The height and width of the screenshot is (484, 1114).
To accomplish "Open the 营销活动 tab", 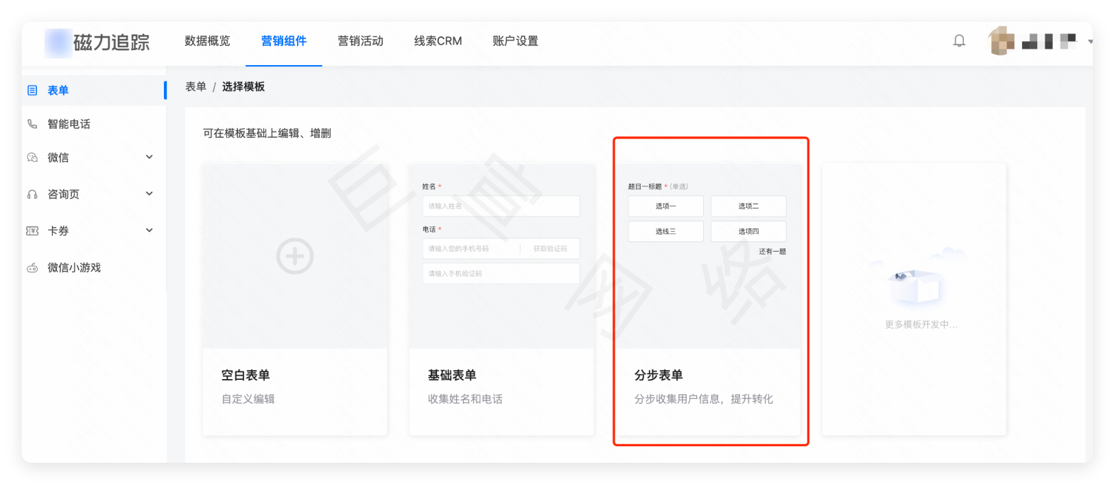I will click(x=360, y=41).
